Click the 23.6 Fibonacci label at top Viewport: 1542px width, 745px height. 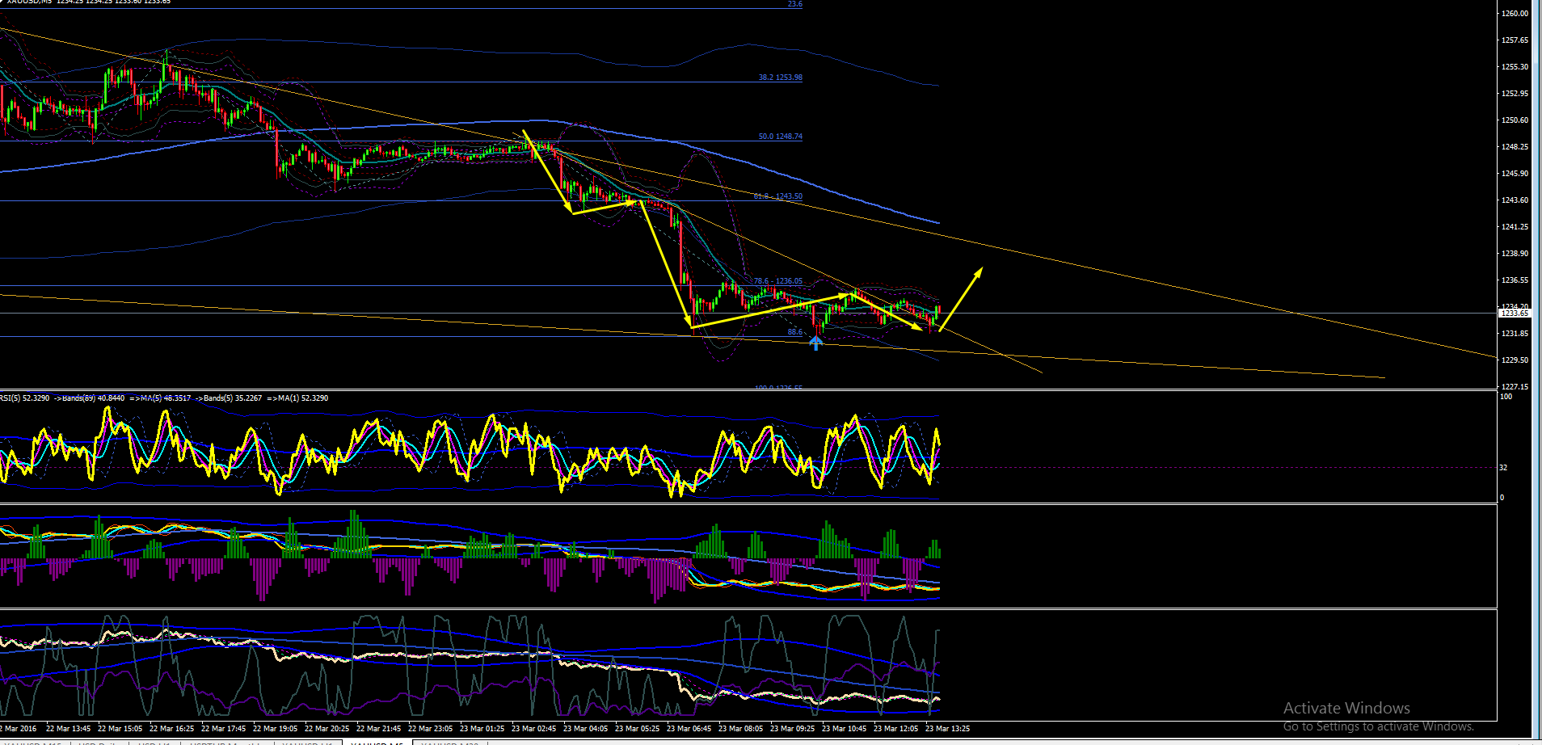[x=795, y=4]
